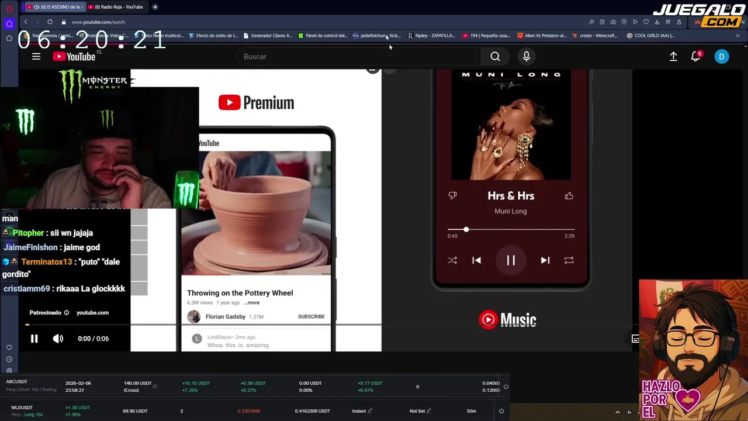Open Ripley - ZAPATILLA... bookmark

pos(431,36)
